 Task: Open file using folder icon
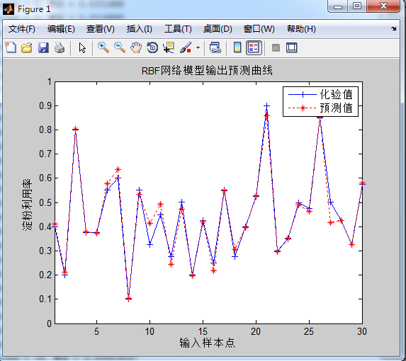(x=26, y=48)
